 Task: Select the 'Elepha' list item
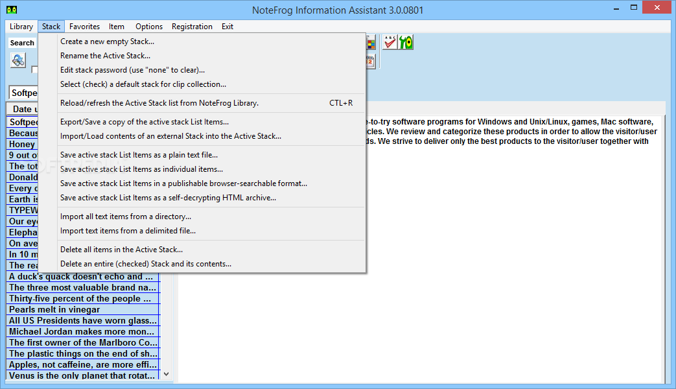(23, 233)
